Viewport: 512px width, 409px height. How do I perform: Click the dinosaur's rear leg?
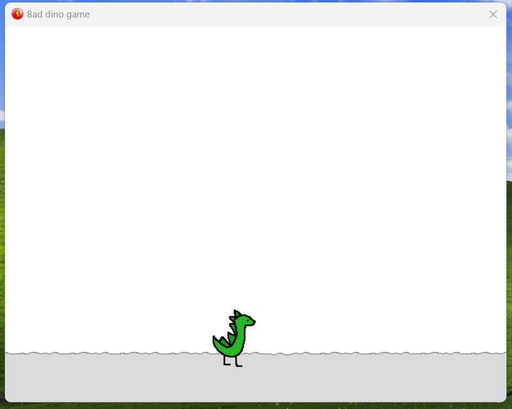(225, 359)
